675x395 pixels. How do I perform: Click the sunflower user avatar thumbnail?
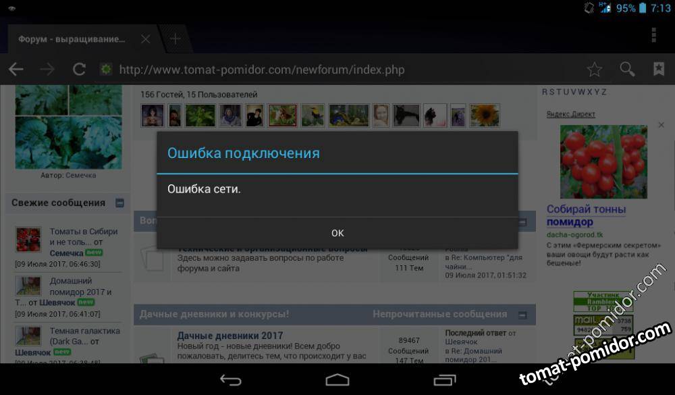[x=484, y=115]
